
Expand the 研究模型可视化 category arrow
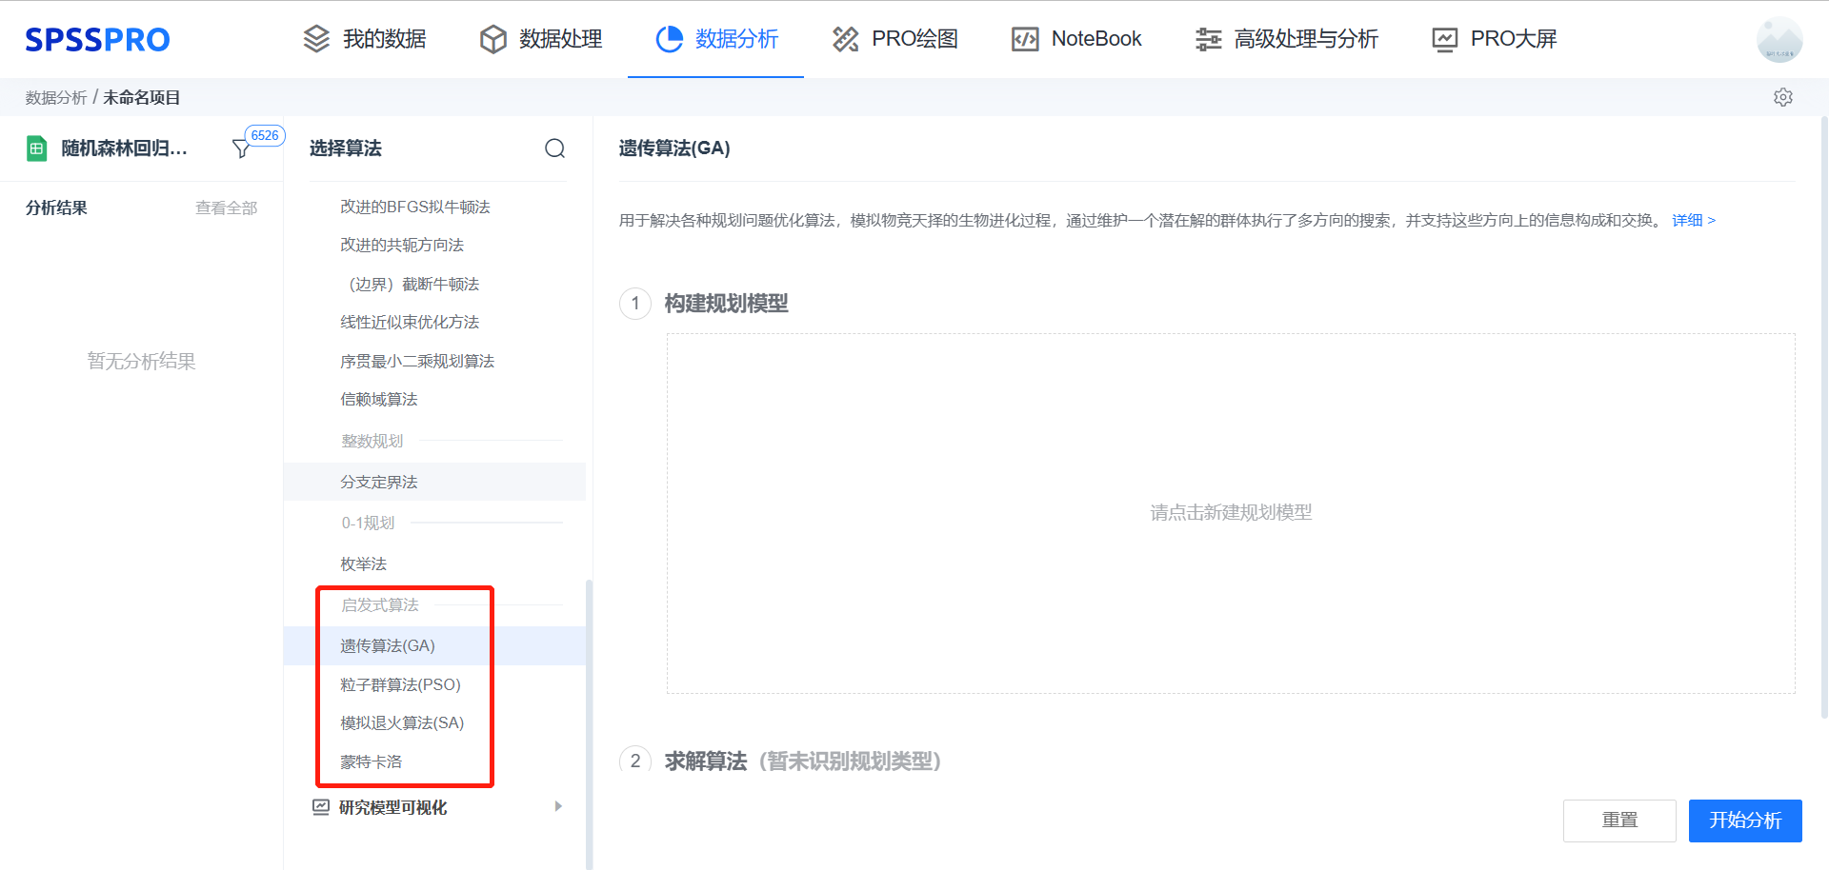pyautogui.click(x=558, y=806)
